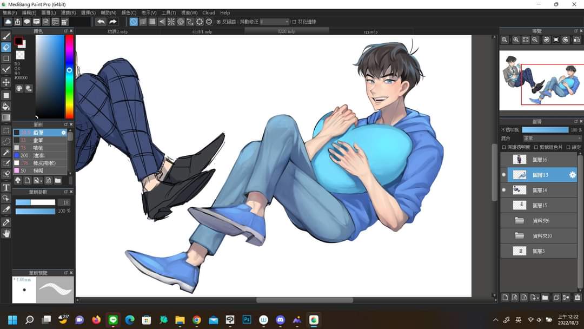
Task: Select the Bucket fill tool
Action: click(6, 107)
